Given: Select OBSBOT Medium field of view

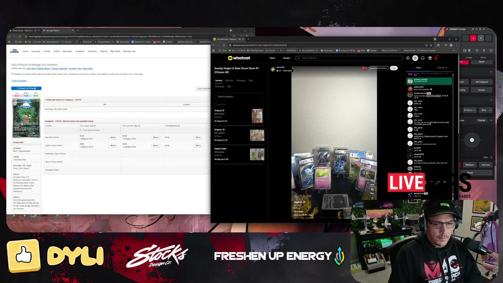Looking at the screenshot, I should [470, 165].
